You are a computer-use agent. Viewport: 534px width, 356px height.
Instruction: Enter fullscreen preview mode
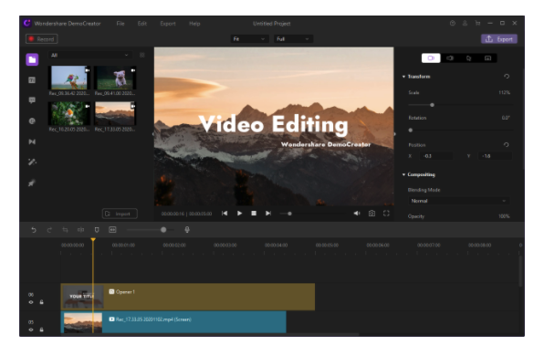pos(386,214)
